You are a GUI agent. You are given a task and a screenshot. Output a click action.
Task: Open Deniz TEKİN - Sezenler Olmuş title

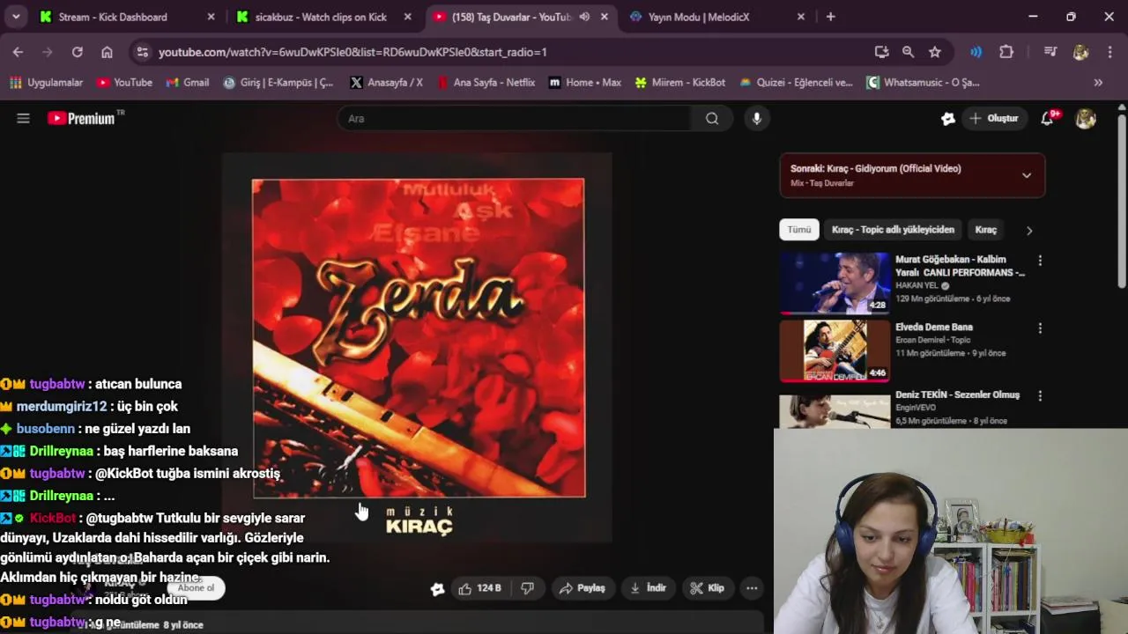pyautogui.click(x=957, y=395)
